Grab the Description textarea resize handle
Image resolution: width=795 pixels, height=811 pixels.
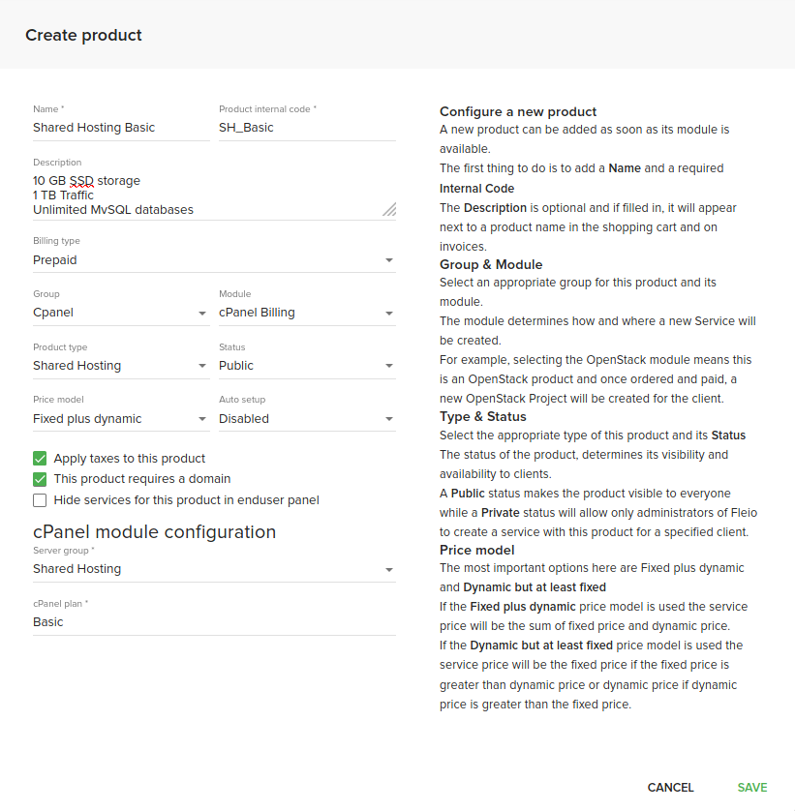389,209
